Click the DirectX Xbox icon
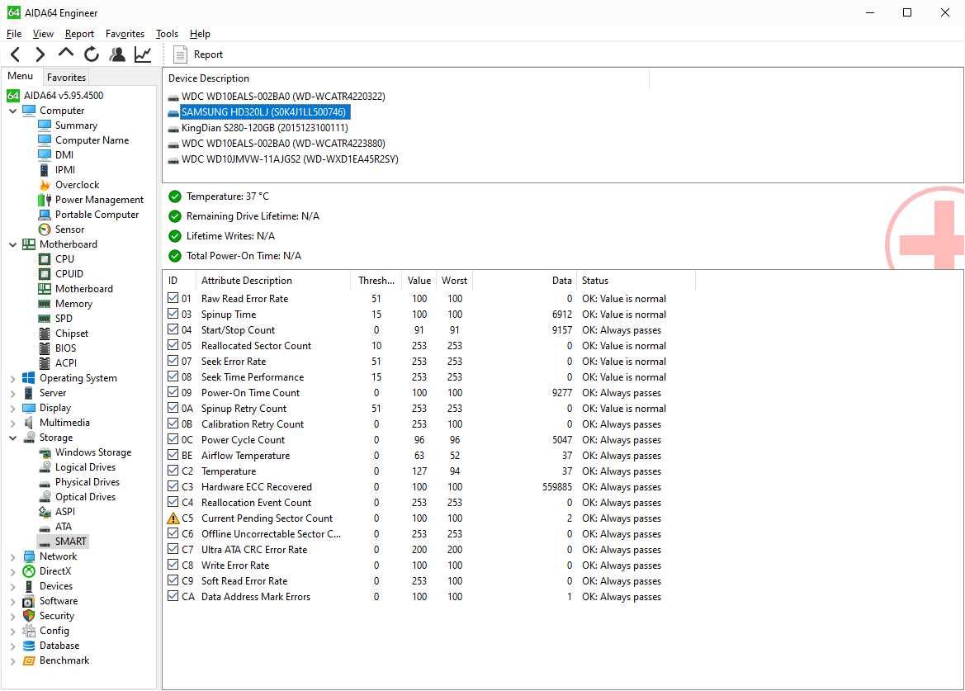This screenshot has width=965, height=691. click(28, 571)
